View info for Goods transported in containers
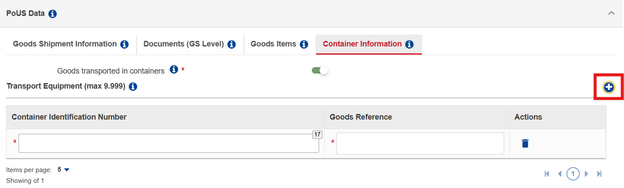This screenshot has height=188, width=624. [174, 69]
